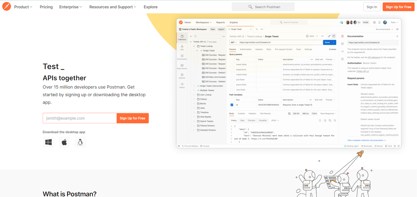Image resolution: width=417 pixels, height=197 pixels.
Task: Download the Linux desktop app
Action: pyautogui.click(x=80, y=142)
